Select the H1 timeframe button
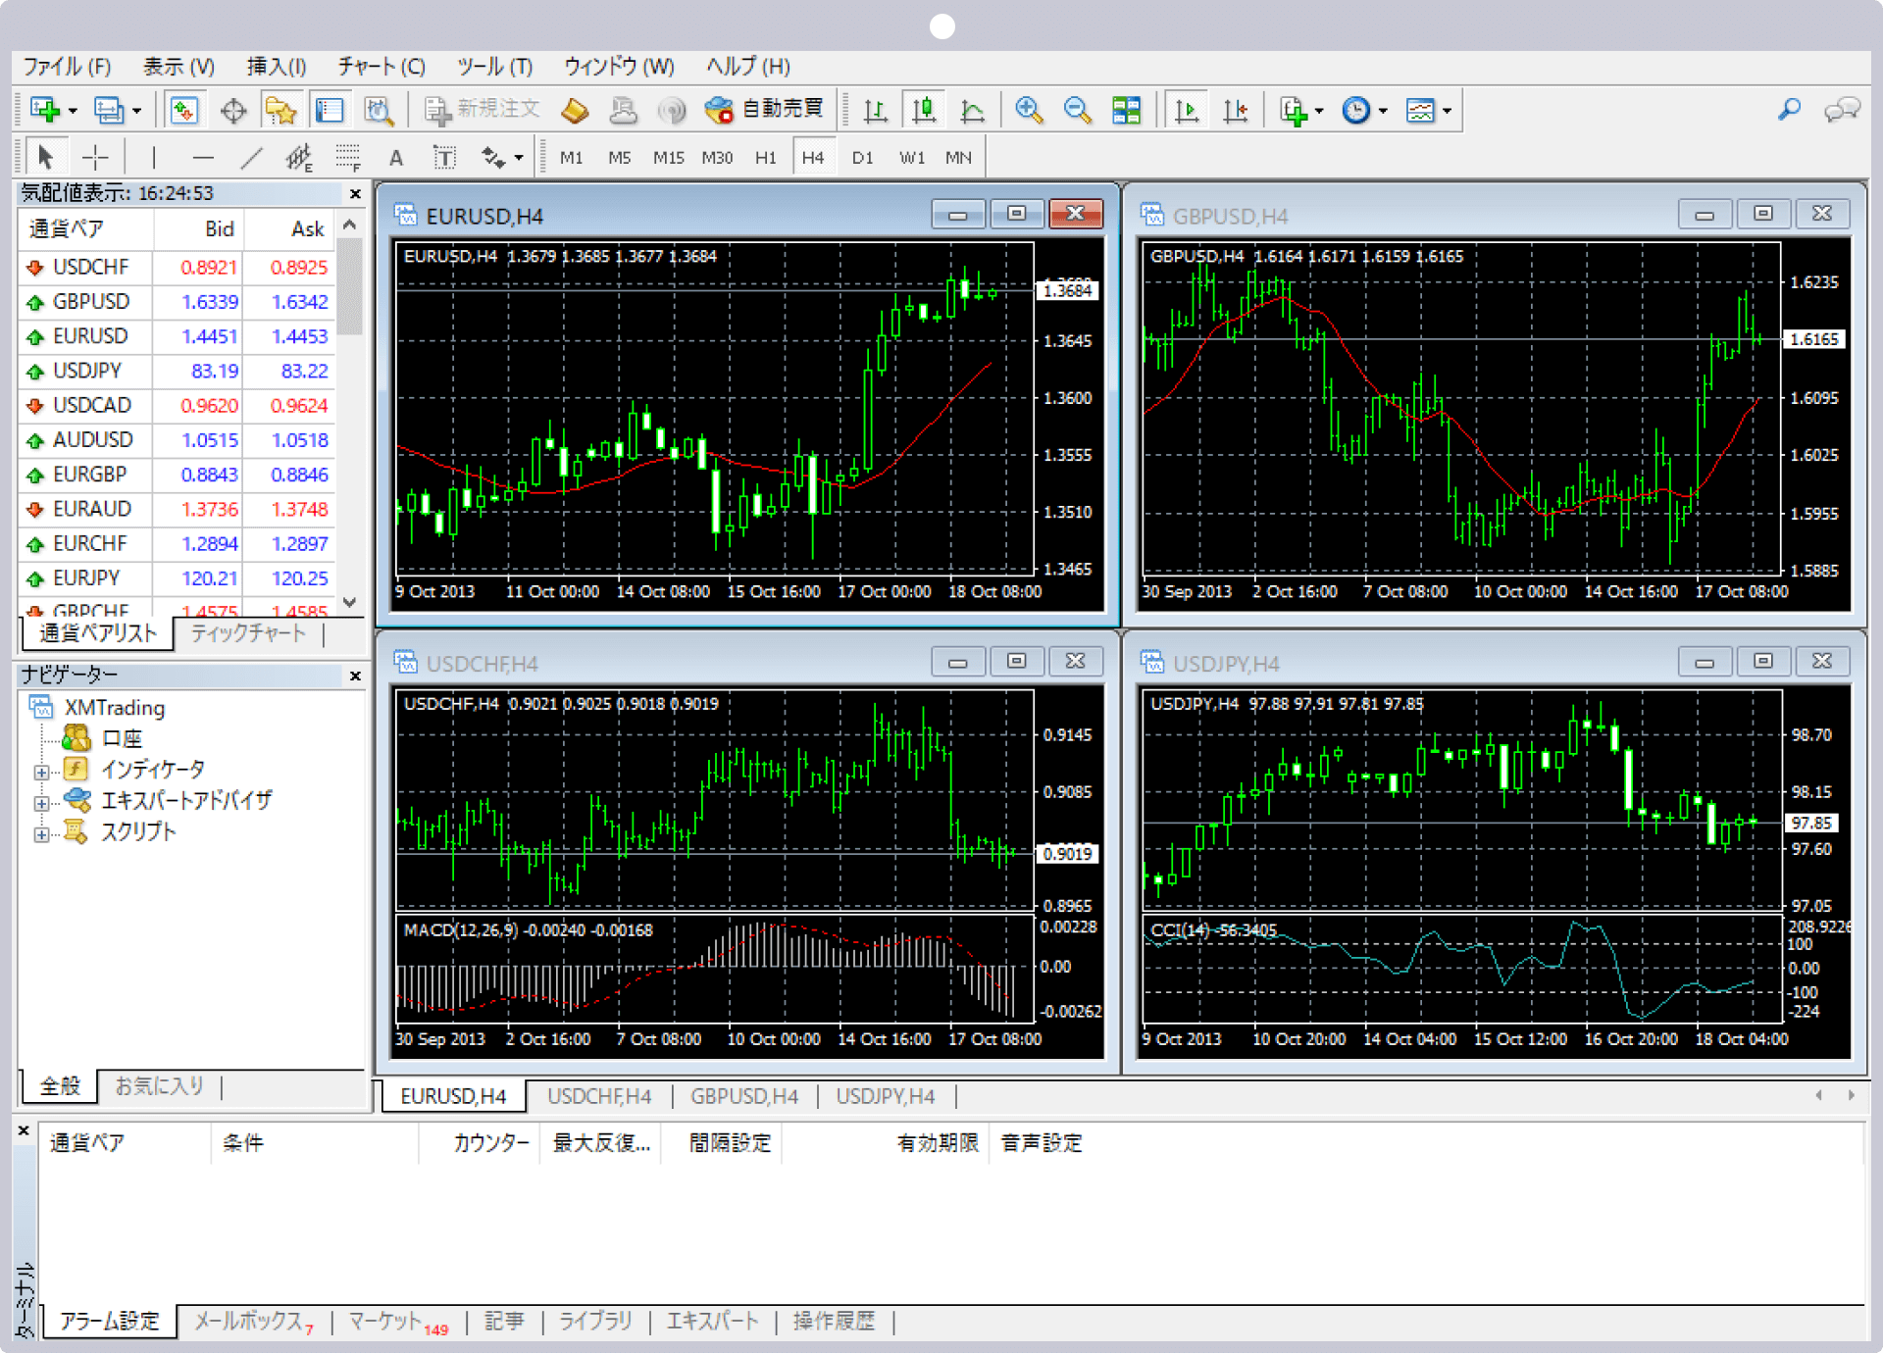 tap(765, 157)
